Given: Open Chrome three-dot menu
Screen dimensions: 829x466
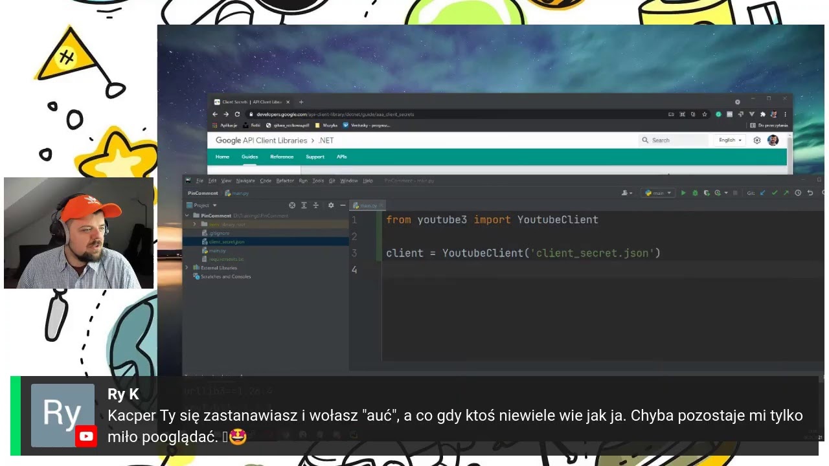Looking at the screenshot, I should pyautogui.click(x=786, y=114).
